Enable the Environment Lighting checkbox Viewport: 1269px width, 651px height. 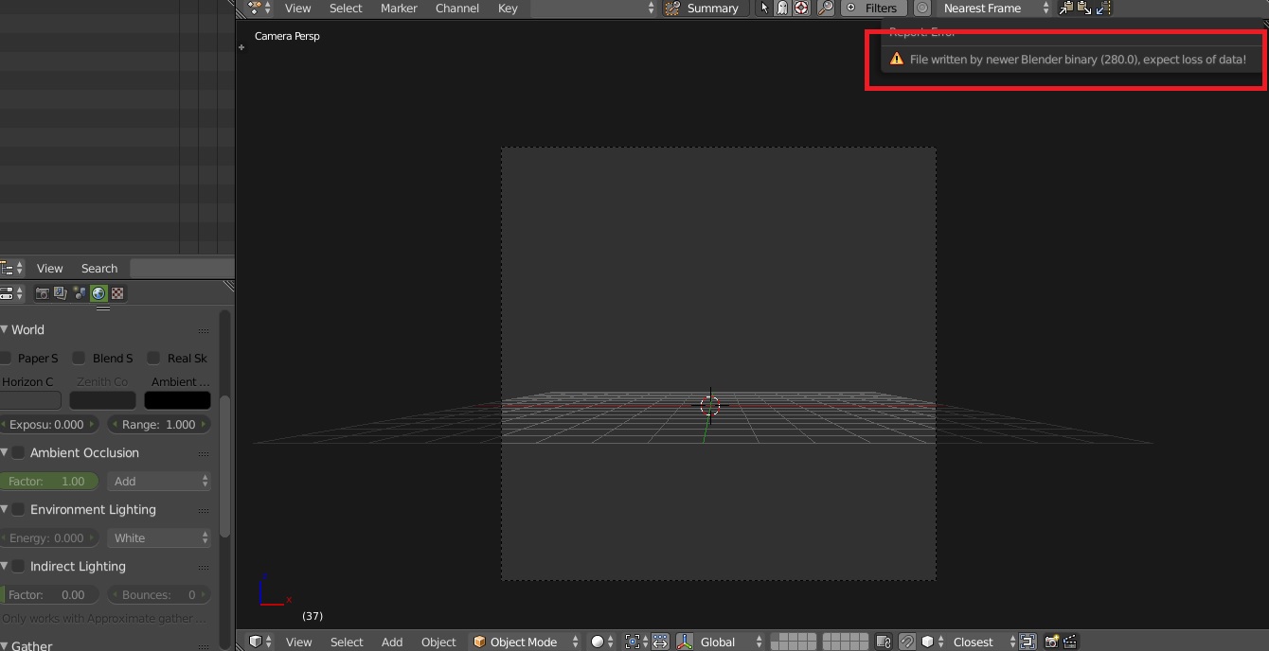[18, 510]
